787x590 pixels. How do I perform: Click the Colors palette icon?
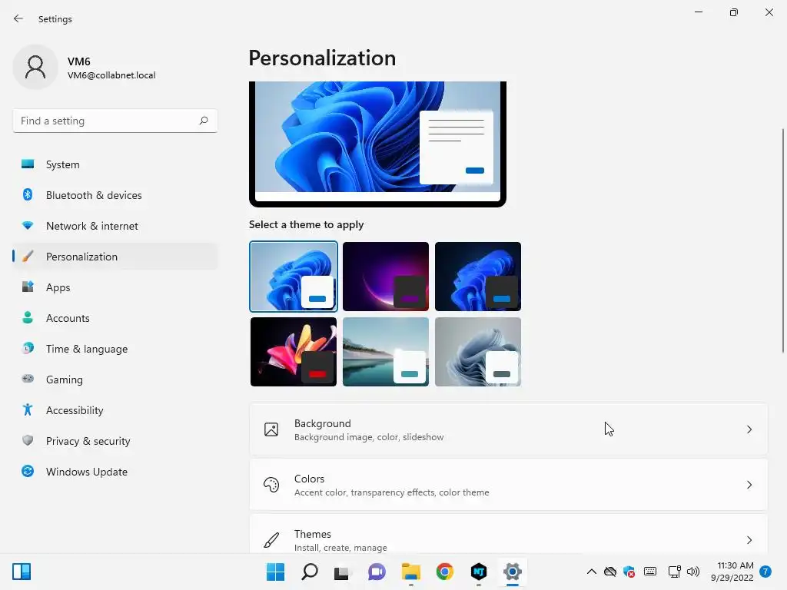pos(271,485)
